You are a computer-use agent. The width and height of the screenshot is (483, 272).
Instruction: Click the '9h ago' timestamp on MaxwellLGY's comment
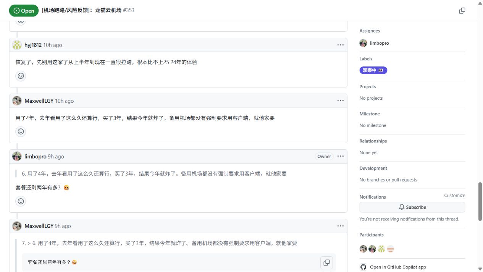click(63, 226)
